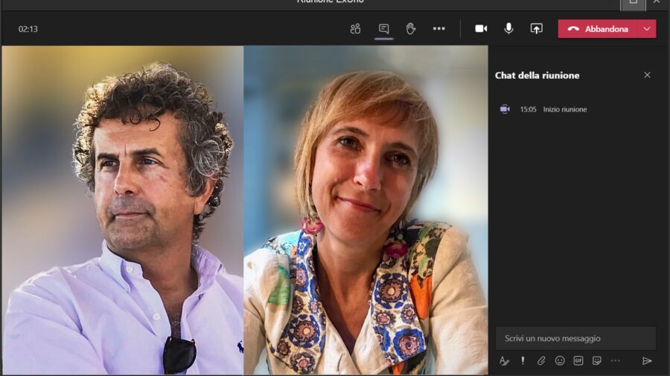Toggle the meeting chat panel
Image resolution: width=670 pixels, height=376 pixels.
[383, 29]
